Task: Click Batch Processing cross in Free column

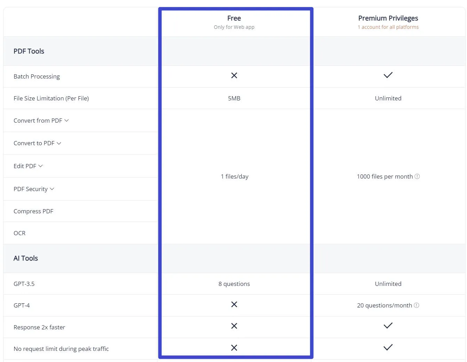Action: click(x=234, y=75)
